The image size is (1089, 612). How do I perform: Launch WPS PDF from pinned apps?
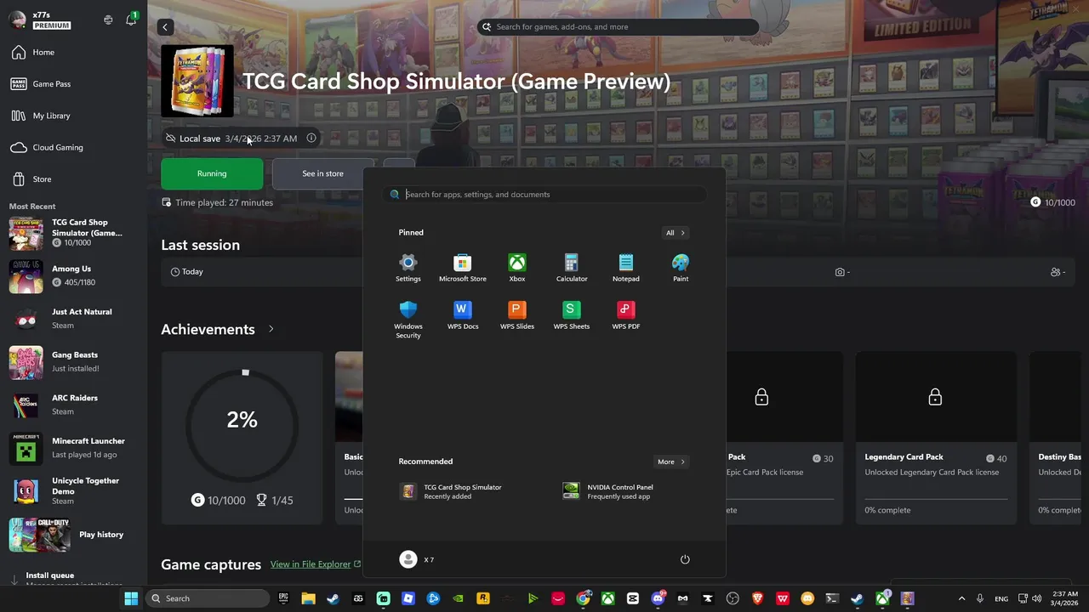[x=626, y=315]
